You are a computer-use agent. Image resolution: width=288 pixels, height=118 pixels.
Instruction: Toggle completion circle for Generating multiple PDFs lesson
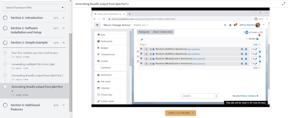[x=5, y=64]
